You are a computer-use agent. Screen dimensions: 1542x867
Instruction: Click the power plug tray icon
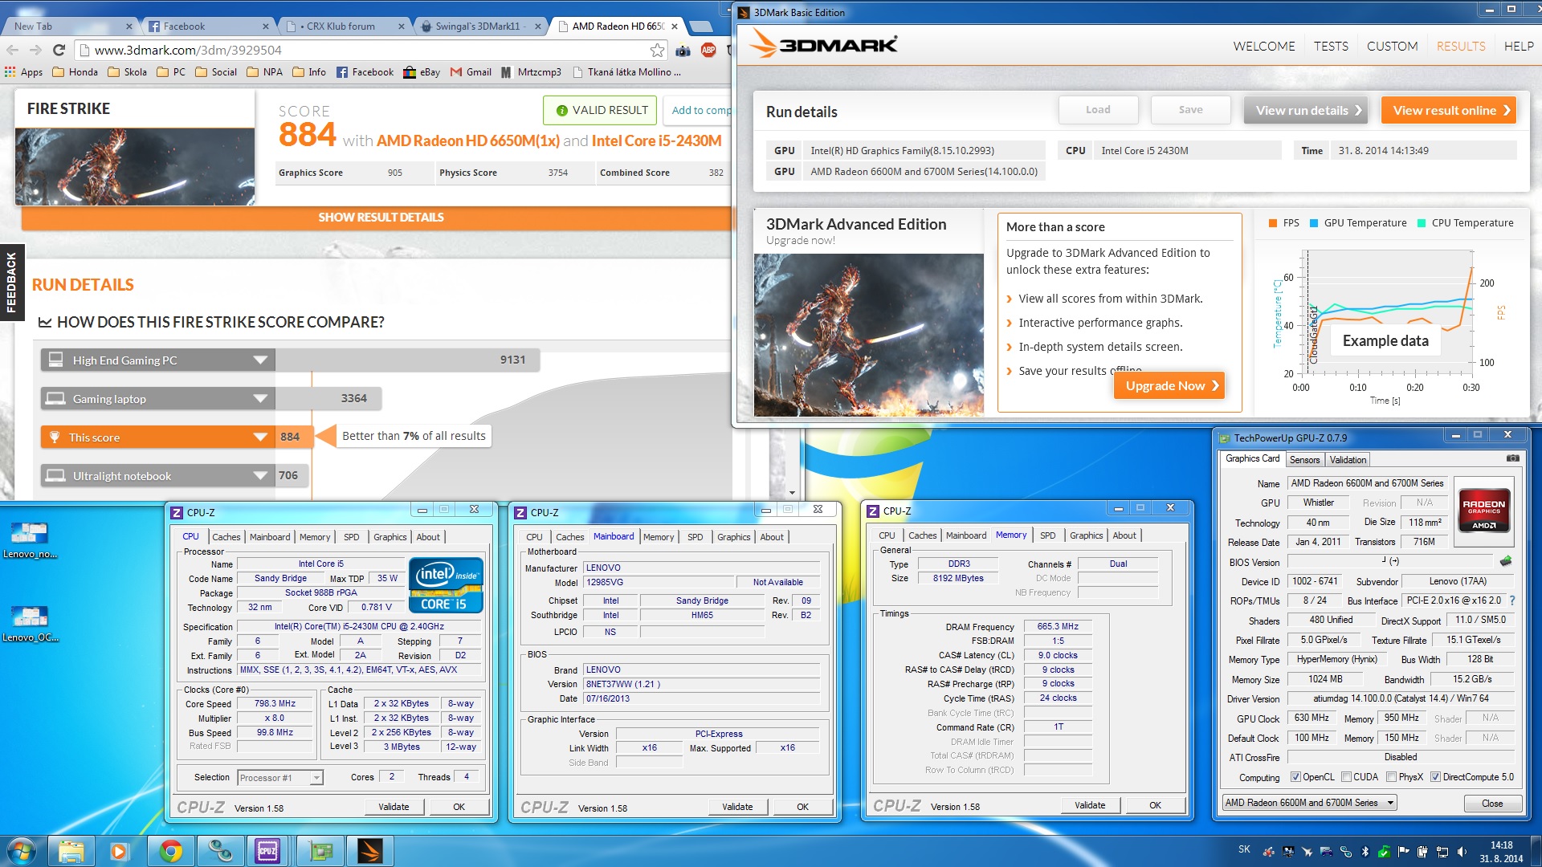pyautogui.click(x=1422, y=852)
